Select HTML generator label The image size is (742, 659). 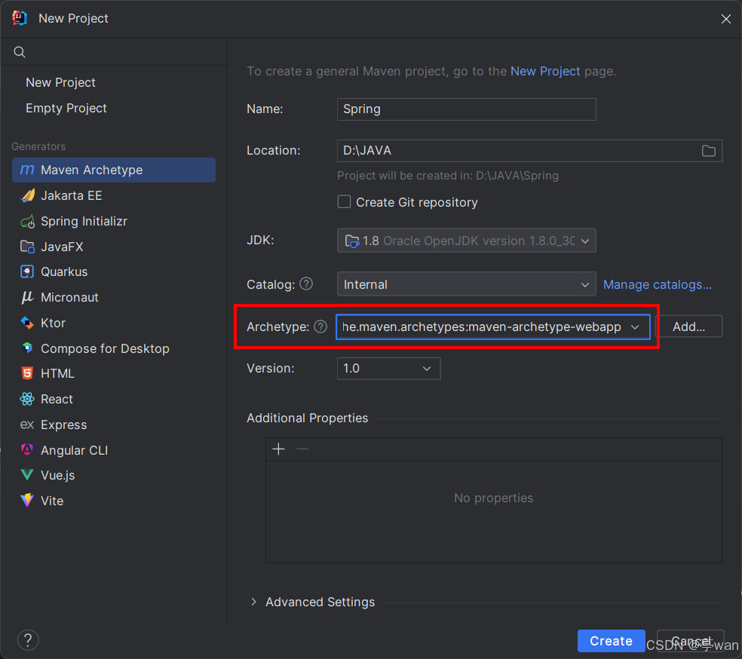tap(58, 373)
